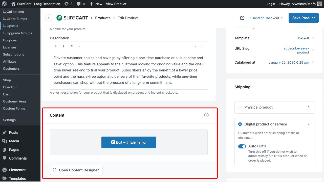Toggle bold formatting in the description editor
Viewport: 324px width, 182px height.
[x=55, y=46]
